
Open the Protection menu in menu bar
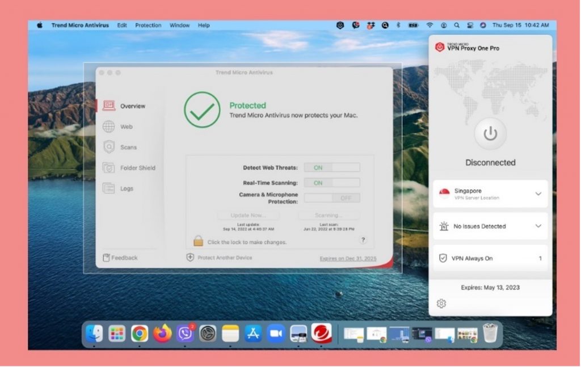[x=148, y=26]
